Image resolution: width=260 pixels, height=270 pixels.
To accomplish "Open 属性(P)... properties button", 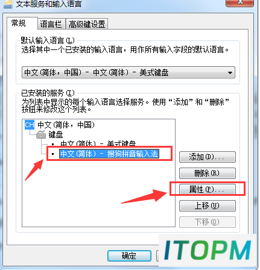I will tap(208, 189).
